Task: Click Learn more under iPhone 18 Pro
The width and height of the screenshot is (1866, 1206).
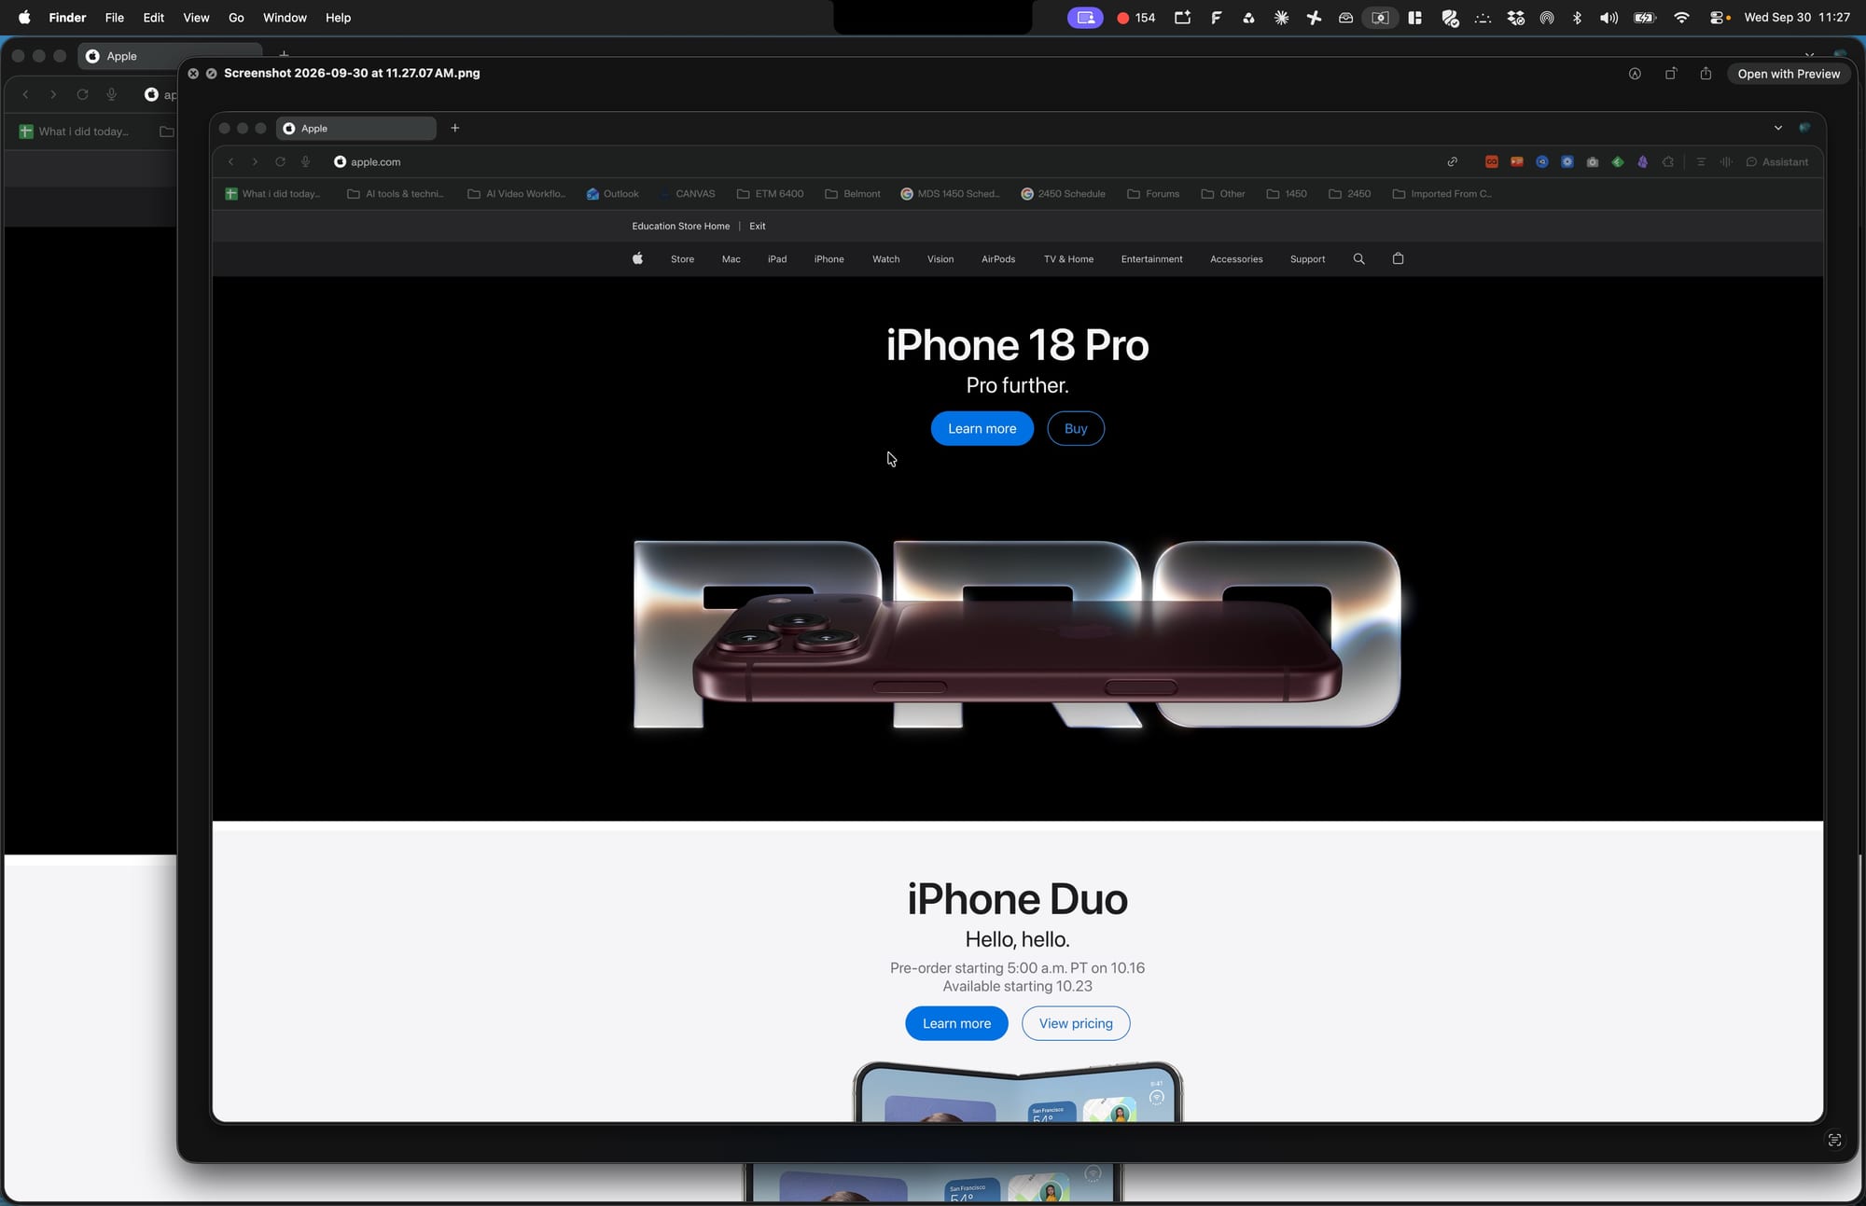Action: (982, 428)
